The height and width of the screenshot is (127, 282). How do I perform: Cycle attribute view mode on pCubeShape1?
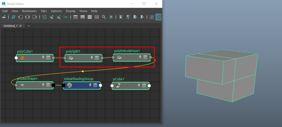[x=48, y=85]
